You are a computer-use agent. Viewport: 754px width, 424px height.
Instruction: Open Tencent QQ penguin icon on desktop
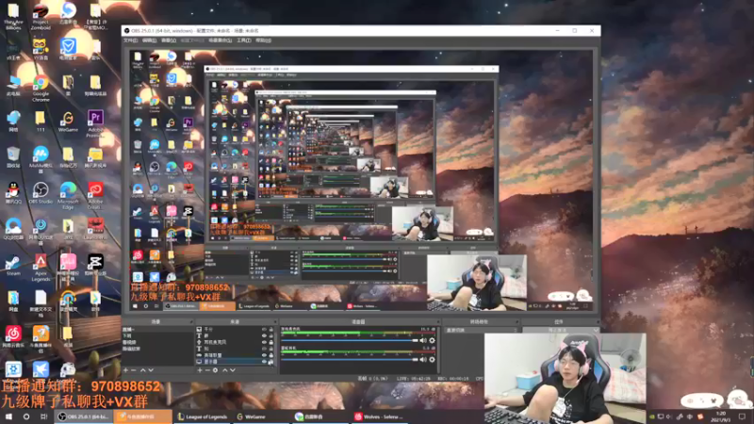click(x=13, y=193)
